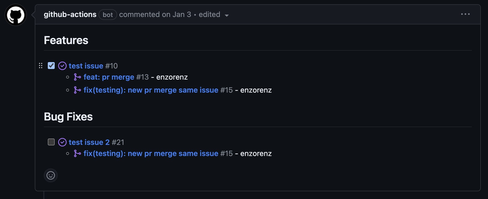The width and height of the screenshot is (488, 199).
Task: Open the pull request merge icon beside #13
Action: point(77,77)
